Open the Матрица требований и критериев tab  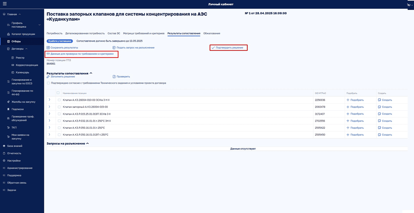tap(144, 34)
